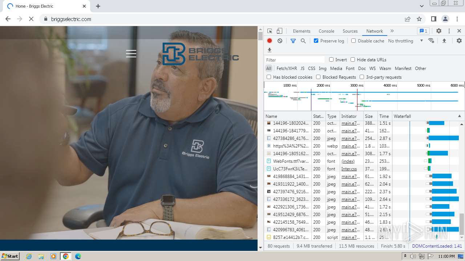Stop loading the page

click(31, 19)
